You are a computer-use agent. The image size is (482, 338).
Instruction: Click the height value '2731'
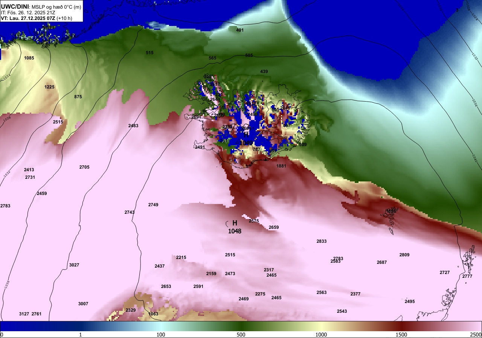[30, 177]
